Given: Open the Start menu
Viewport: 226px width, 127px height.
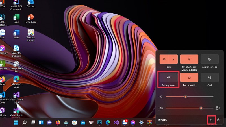Looking at the screenshot, I should point(16,122).
